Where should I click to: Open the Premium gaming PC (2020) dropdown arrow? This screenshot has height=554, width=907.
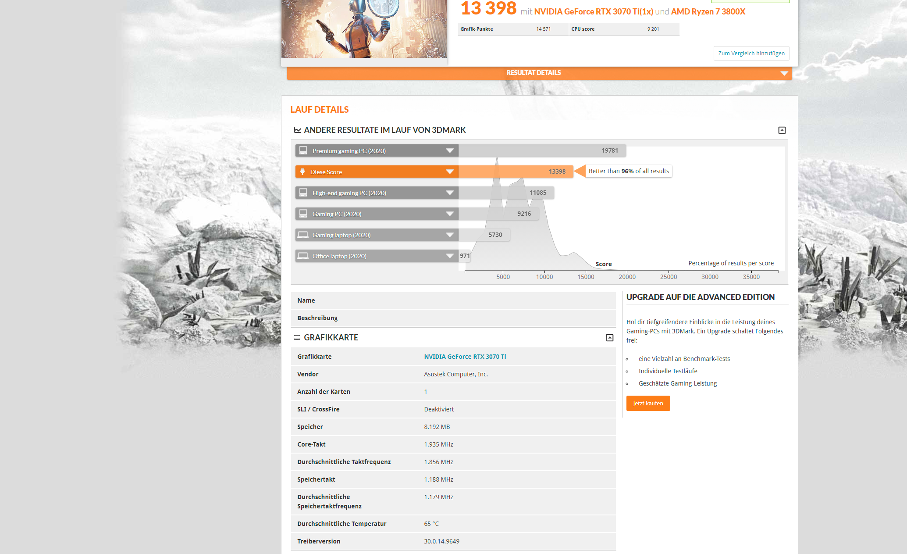click(x=449, y=150)
